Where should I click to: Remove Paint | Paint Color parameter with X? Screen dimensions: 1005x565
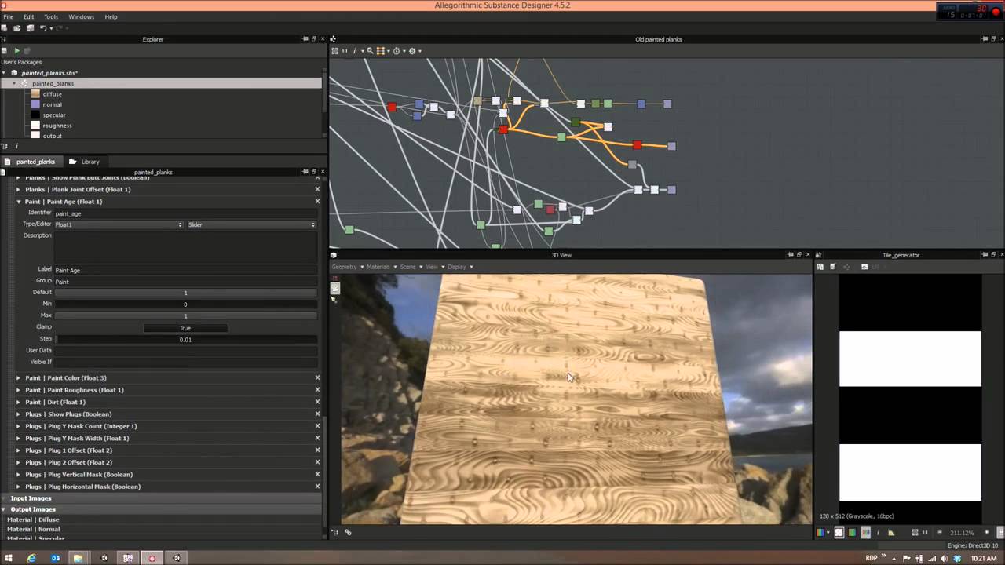coord(317,377)
